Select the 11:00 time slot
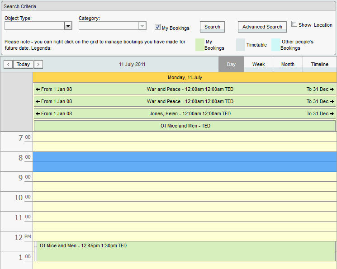The image size is (337, 269). [185, 217]
